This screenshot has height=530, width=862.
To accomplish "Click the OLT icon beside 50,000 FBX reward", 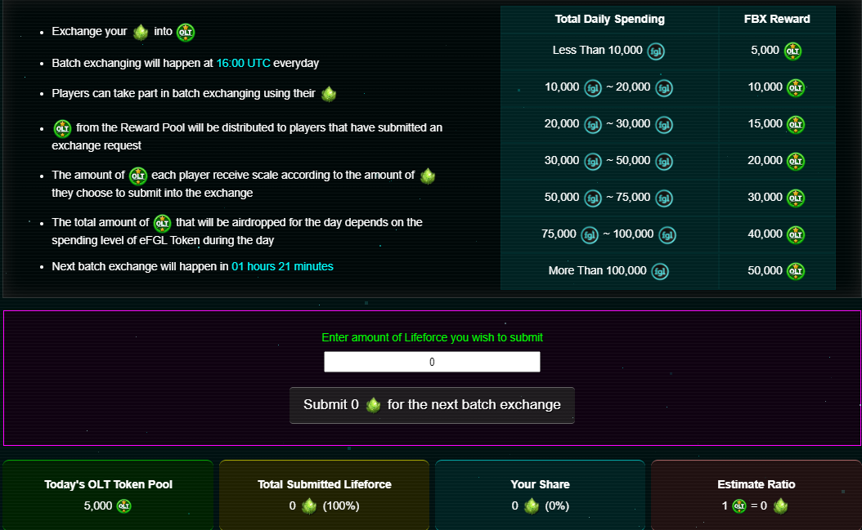I will (795, 271).
